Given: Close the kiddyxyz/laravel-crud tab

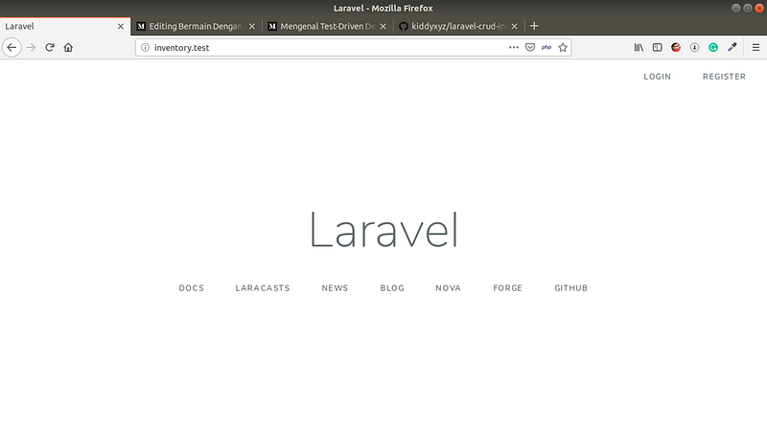Looking at the screenshot, I should pyautogui.click(x=514, y=27).
